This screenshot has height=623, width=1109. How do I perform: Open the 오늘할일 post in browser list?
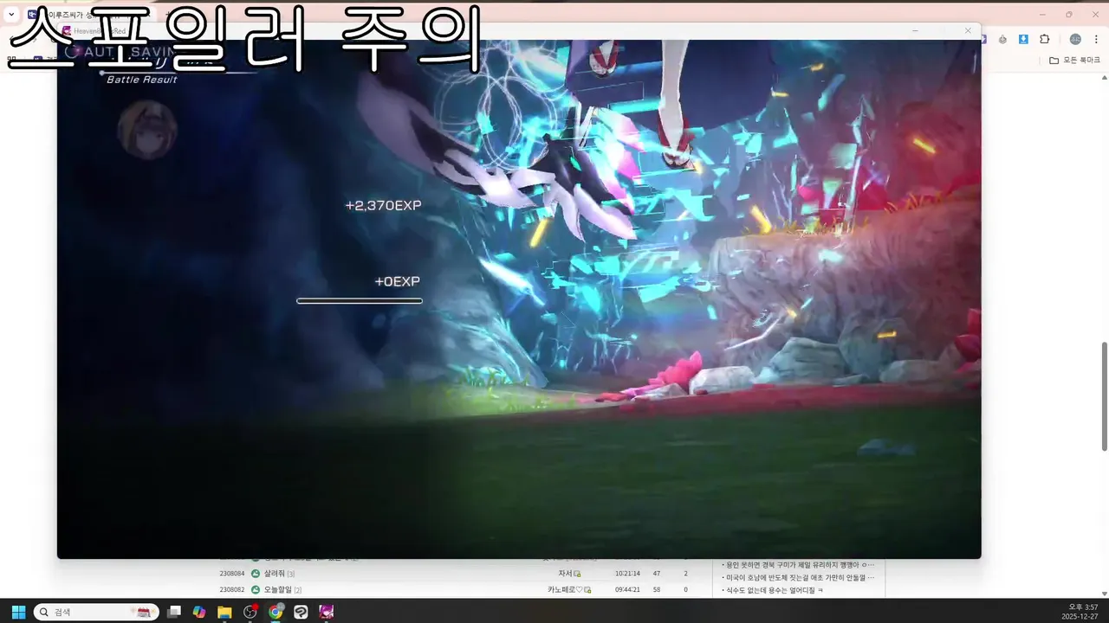(277, 589)
